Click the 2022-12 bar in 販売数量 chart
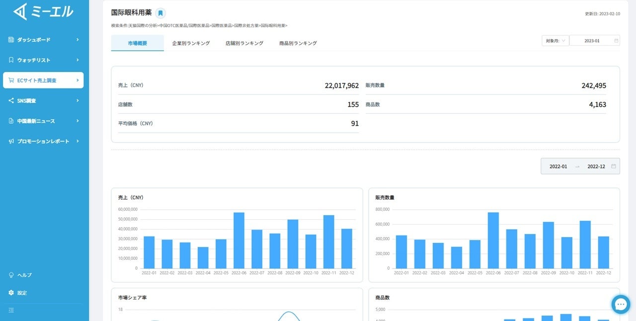The height and width of the screenshot is (321, 636). (x=603, y=252)
